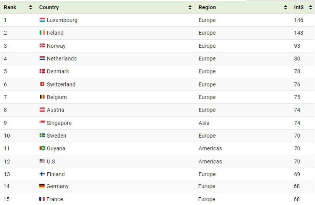This screenshot has height=205, width=315.
Task: Sort by Int$ column arrows
Action: coord(310,7)
